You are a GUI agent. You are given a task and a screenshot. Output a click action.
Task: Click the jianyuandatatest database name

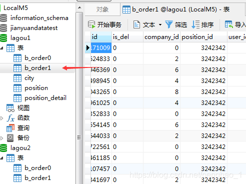34,28
